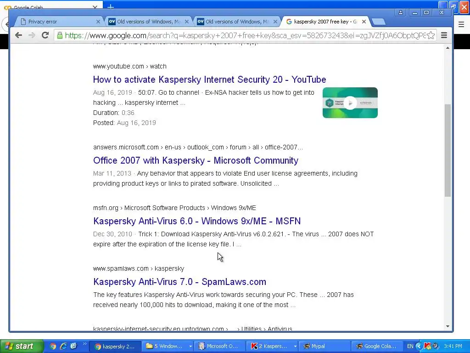The height and width of the screenshot is (353, 470).
Task: Switch to Google Colab taskbar button
Action: click(x=376, y=347)
